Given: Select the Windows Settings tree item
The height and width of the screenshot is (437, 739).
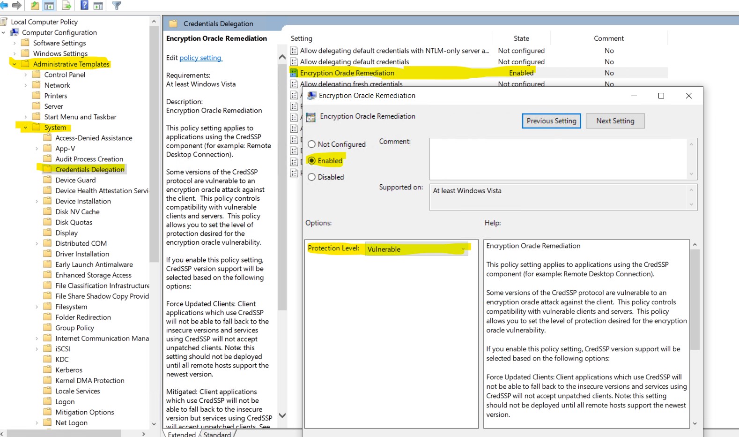Looking at the screenshot, I should (60, 53).
